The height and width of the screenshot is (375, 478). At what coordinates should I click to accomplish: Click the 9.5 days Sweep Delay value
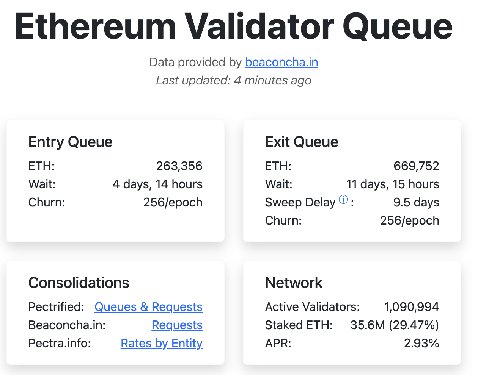click(416, 202)
